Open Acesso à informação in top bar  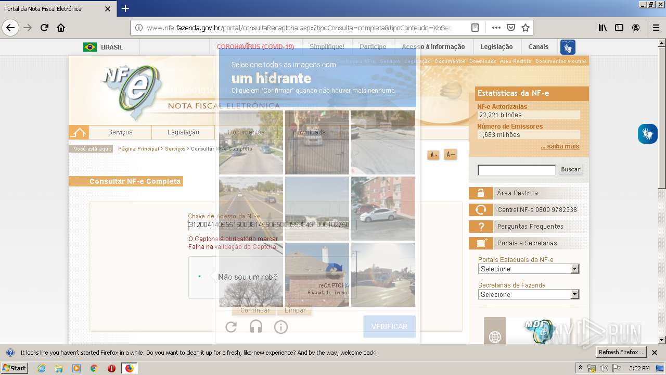433,47
